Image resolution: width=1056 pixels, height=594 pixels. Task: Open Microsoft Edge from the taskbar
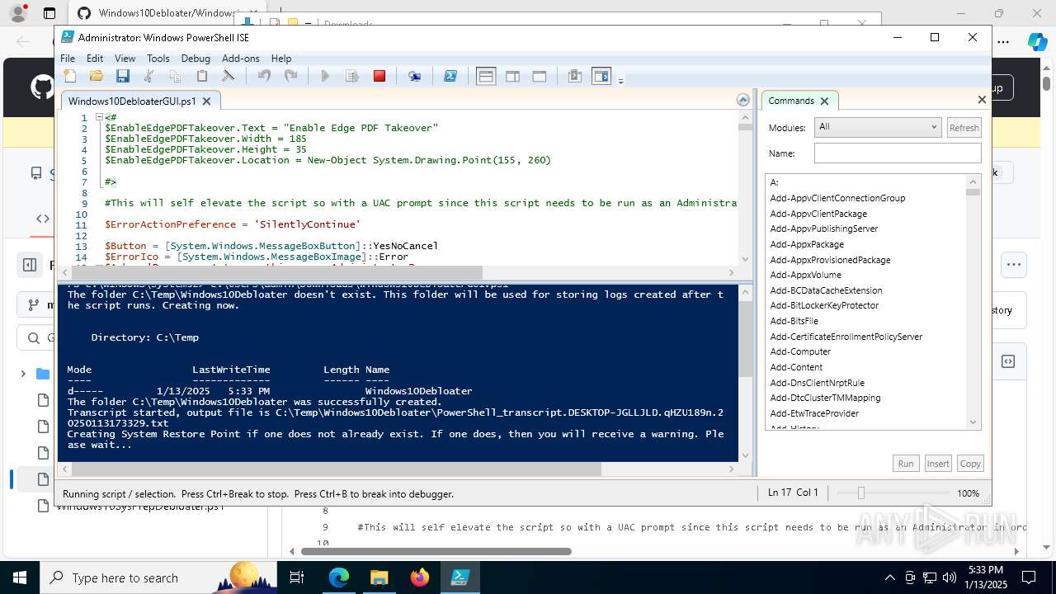coord(339,577)
